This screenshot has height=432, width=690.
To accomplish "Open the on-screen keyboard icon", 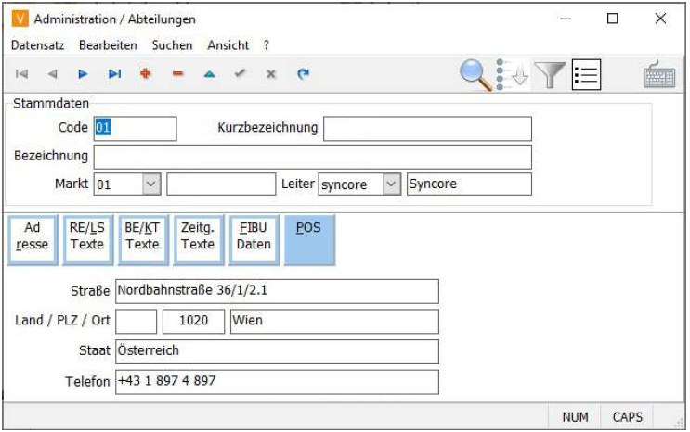I will point(659,75).
